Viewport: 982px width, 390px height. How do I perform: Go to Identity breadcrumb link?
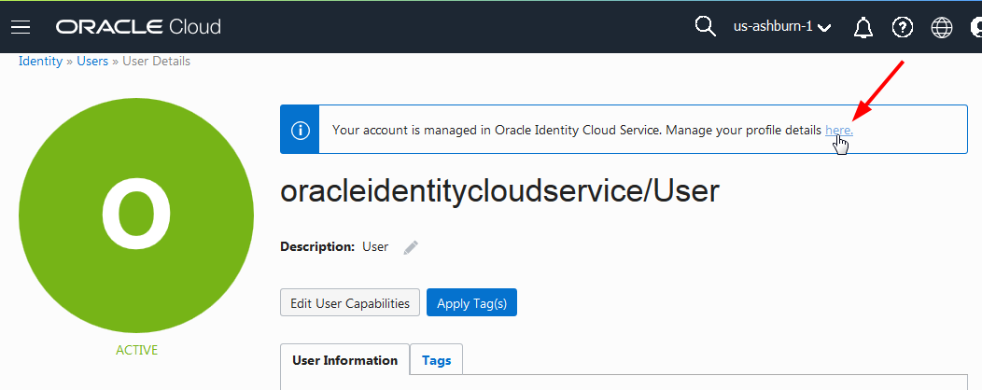(x=41, y=62)
